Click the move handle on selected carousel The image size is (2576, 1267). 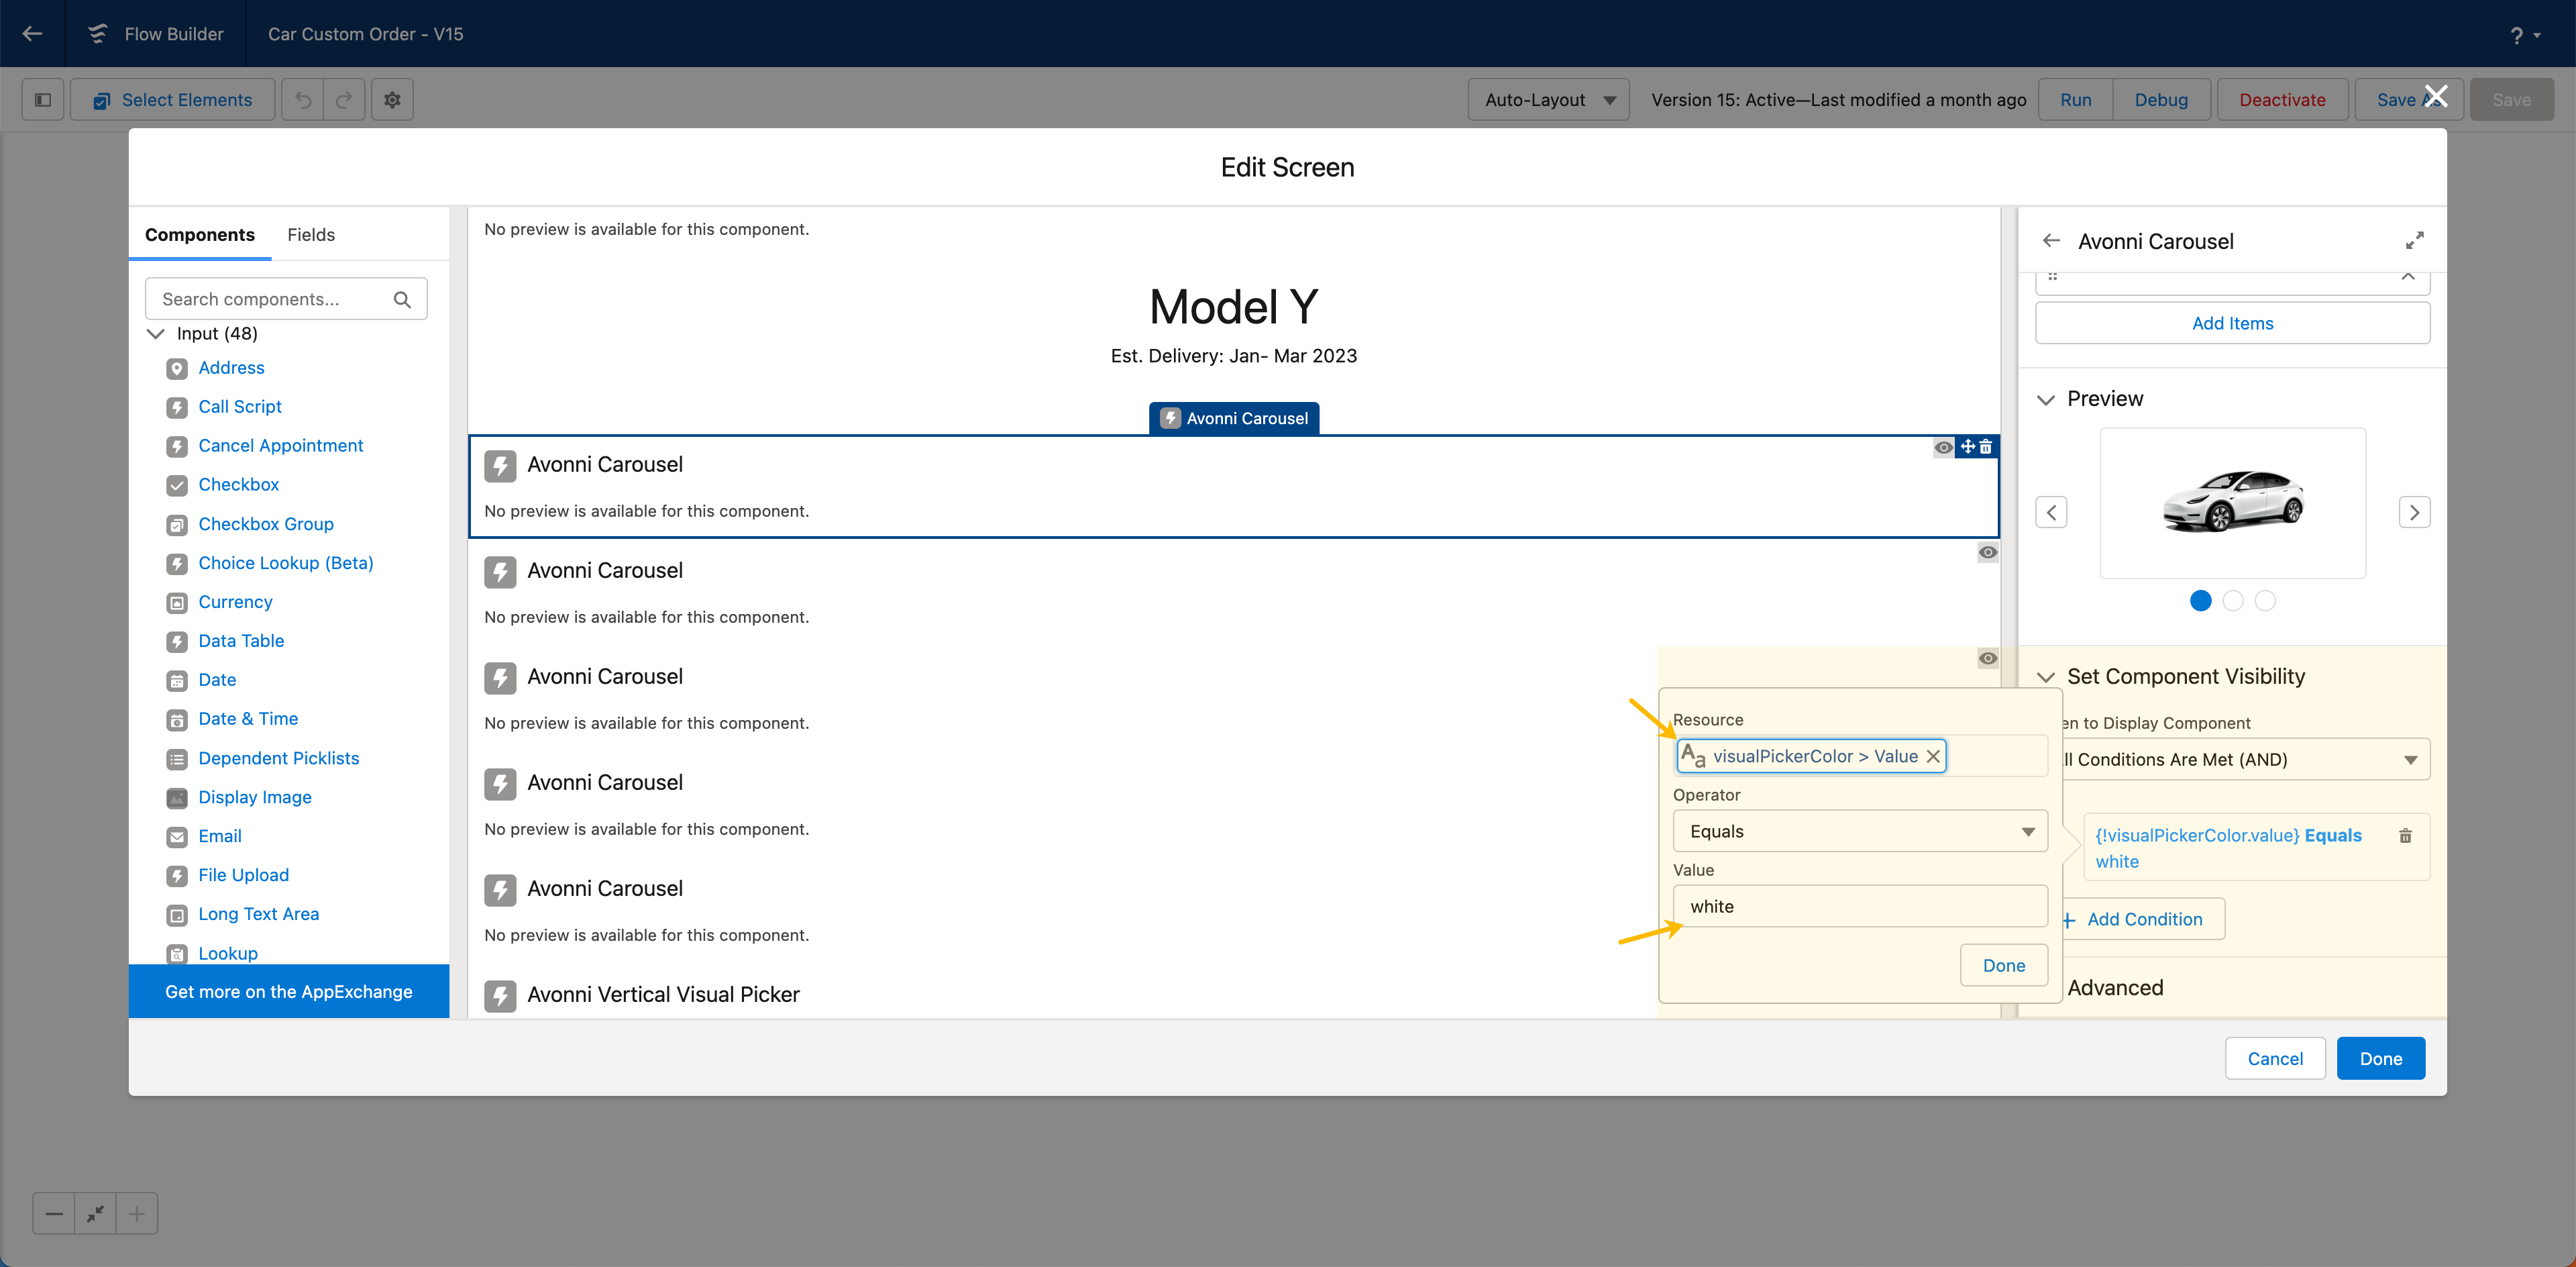point(1968,447)
